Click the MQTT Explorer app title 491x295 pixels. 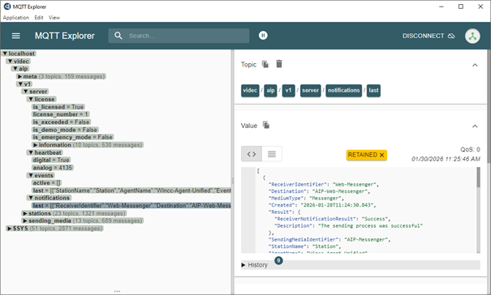64,36
